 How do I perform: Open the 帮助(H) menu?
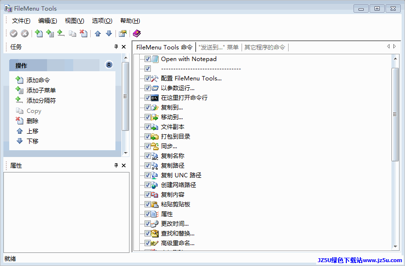click(x=130, y=21)
